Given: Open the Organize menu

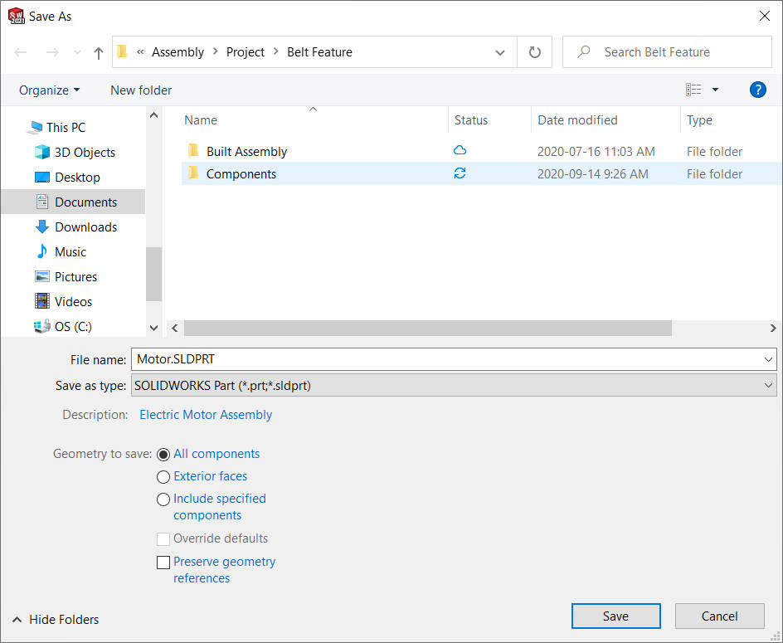Looking at the screenshot, I should [49, 90].
